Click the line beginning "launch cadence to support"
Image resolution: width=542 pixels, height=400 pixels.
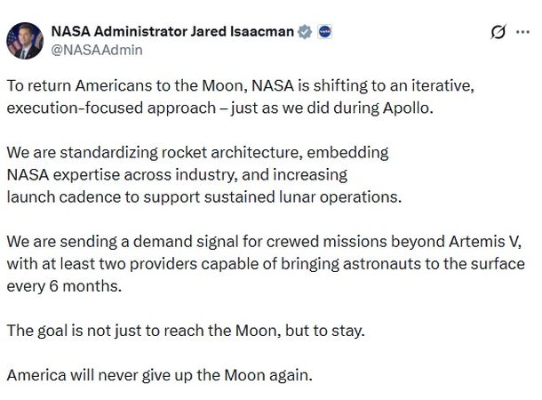[x=204, y=194]
